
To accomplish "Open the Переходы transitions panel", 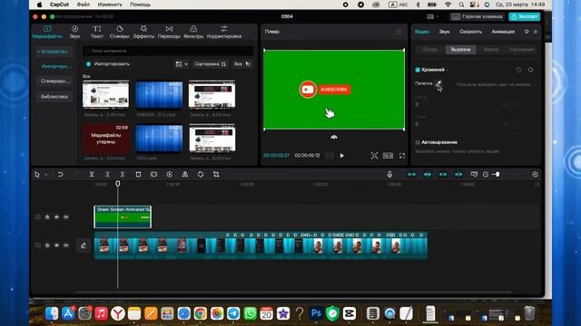I will point(169,32).
